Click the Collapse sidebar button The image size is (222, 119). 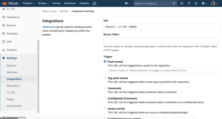click(16, 117)
